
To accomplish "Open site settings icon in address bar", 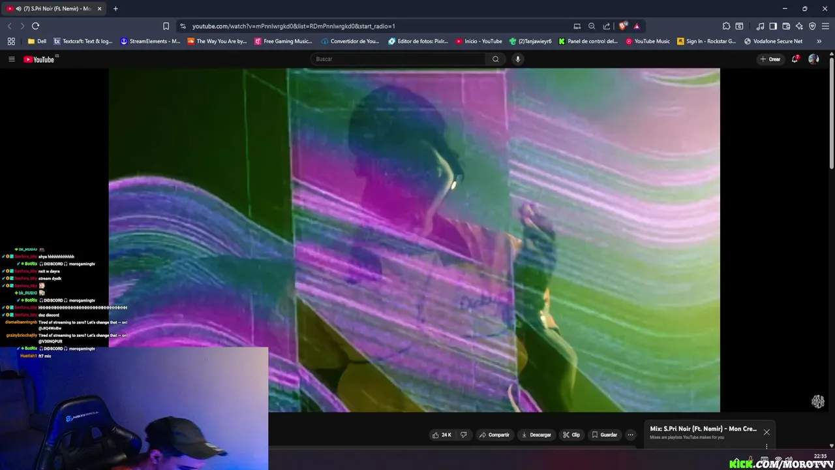I will pyautogui.click(x=183, y=26).
